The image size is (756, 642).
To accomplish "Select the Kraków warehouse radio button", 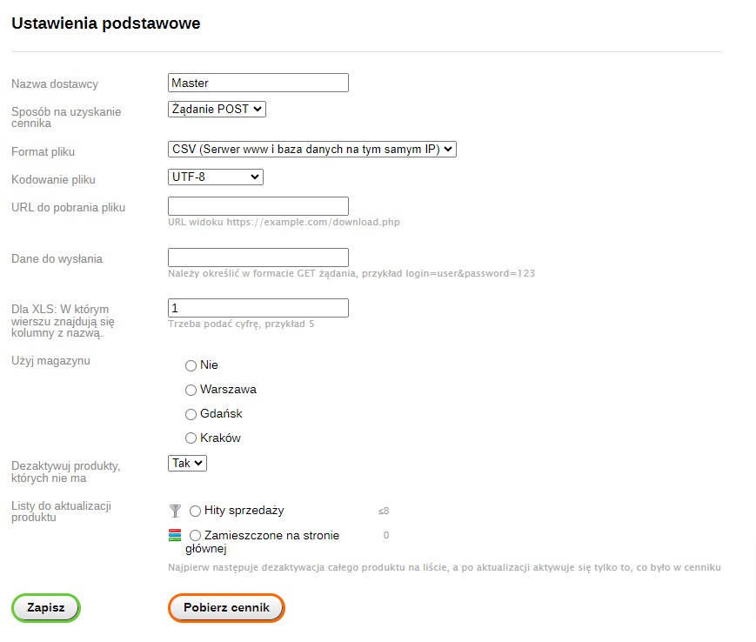I will pos(191,438).
